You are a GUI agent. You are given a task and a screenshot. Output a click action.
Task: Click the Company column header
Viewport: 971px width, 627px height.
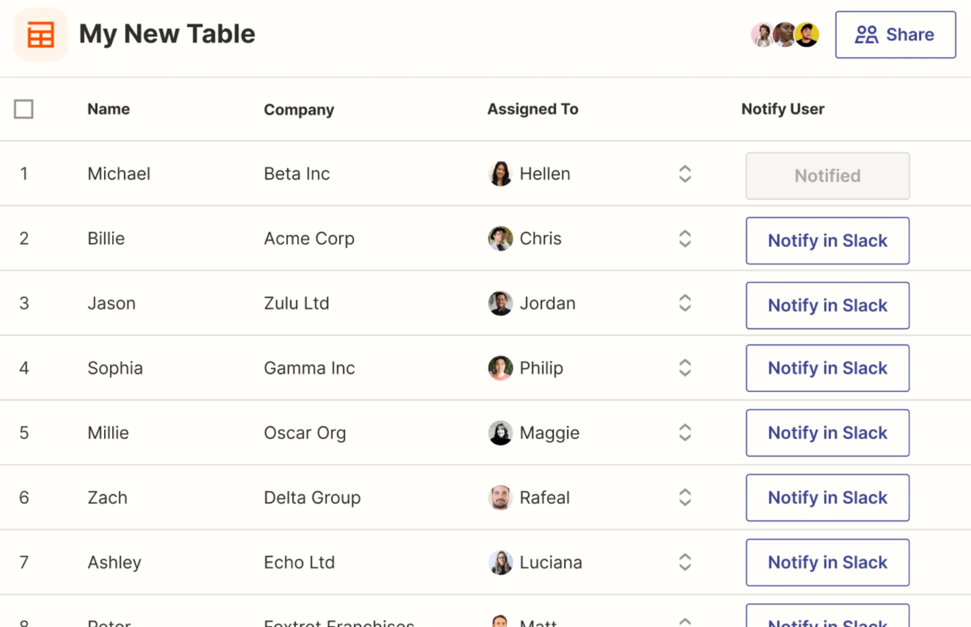point(299,109)
